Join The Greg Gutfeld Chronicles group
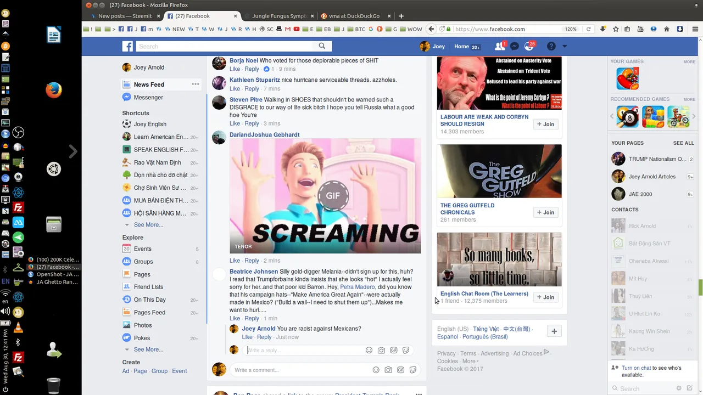 [545, 212]
